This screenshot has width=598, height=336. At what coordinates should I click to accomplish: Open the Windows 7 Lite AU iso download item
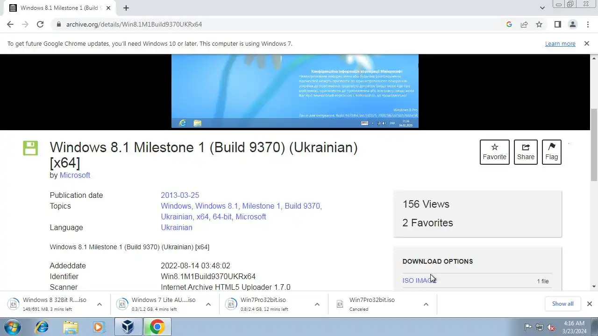158,304
